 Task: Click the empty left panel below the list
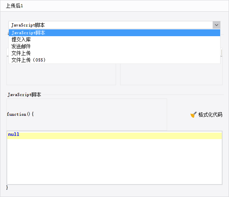click(61, 74)
